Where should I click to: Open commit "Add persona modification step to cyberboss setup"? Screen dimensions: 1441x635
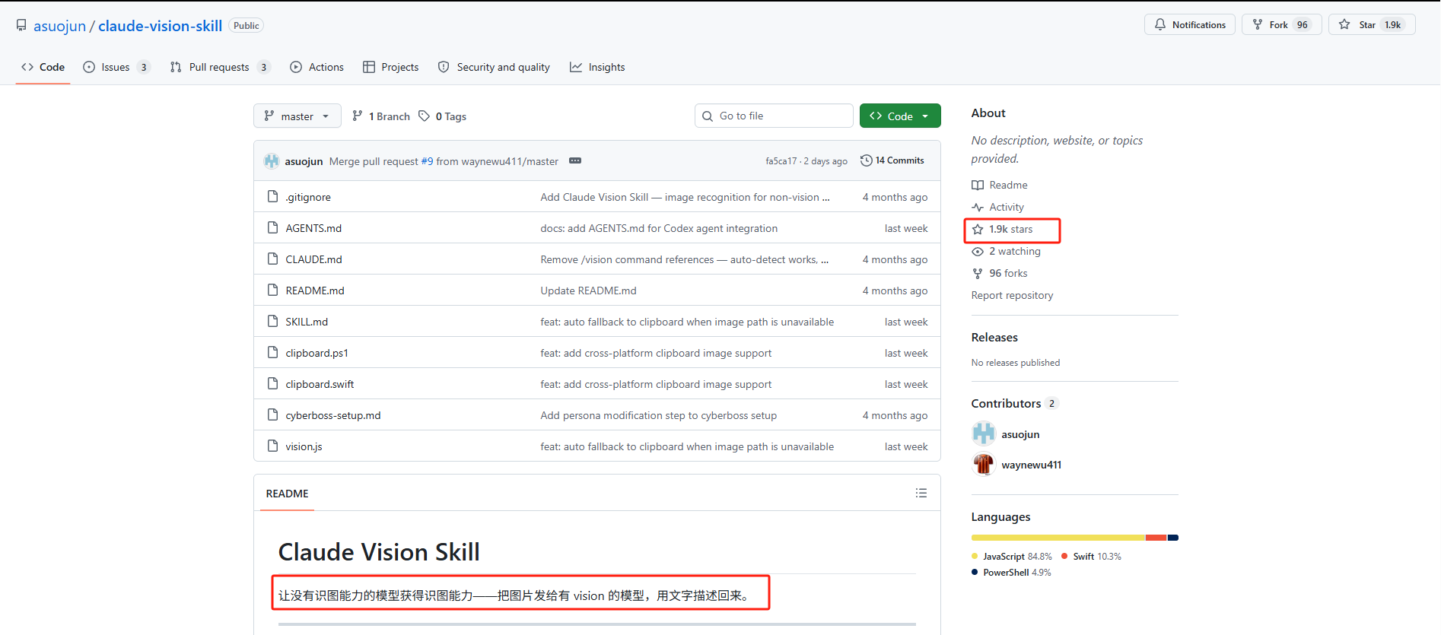tap(659, 415)
